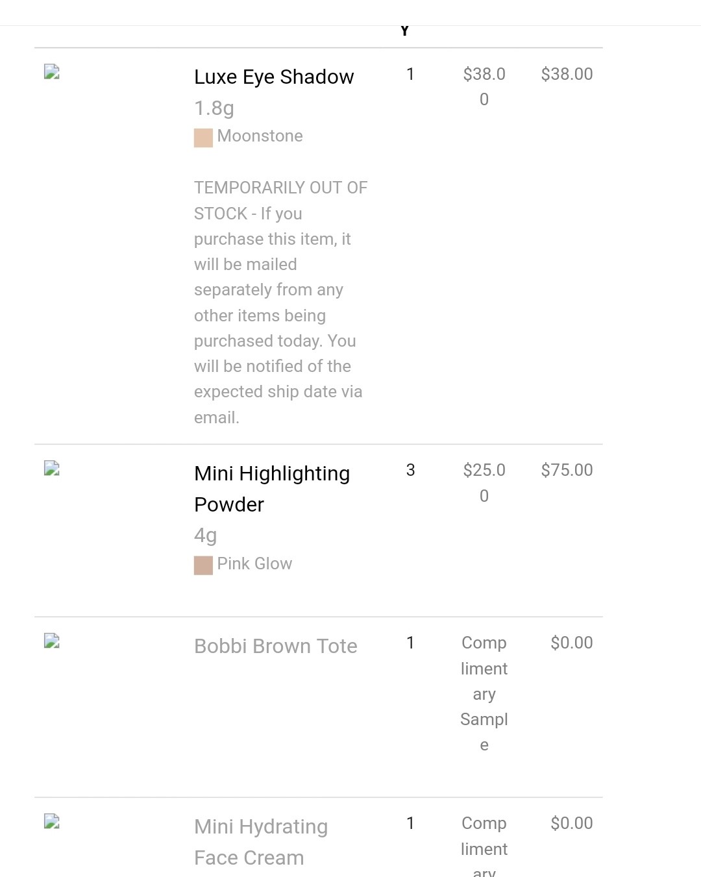Select the Bobbi Brown Tote item name
Viewport: 701px width, 877px height.
pyautogui.click(x=276, y=646)
